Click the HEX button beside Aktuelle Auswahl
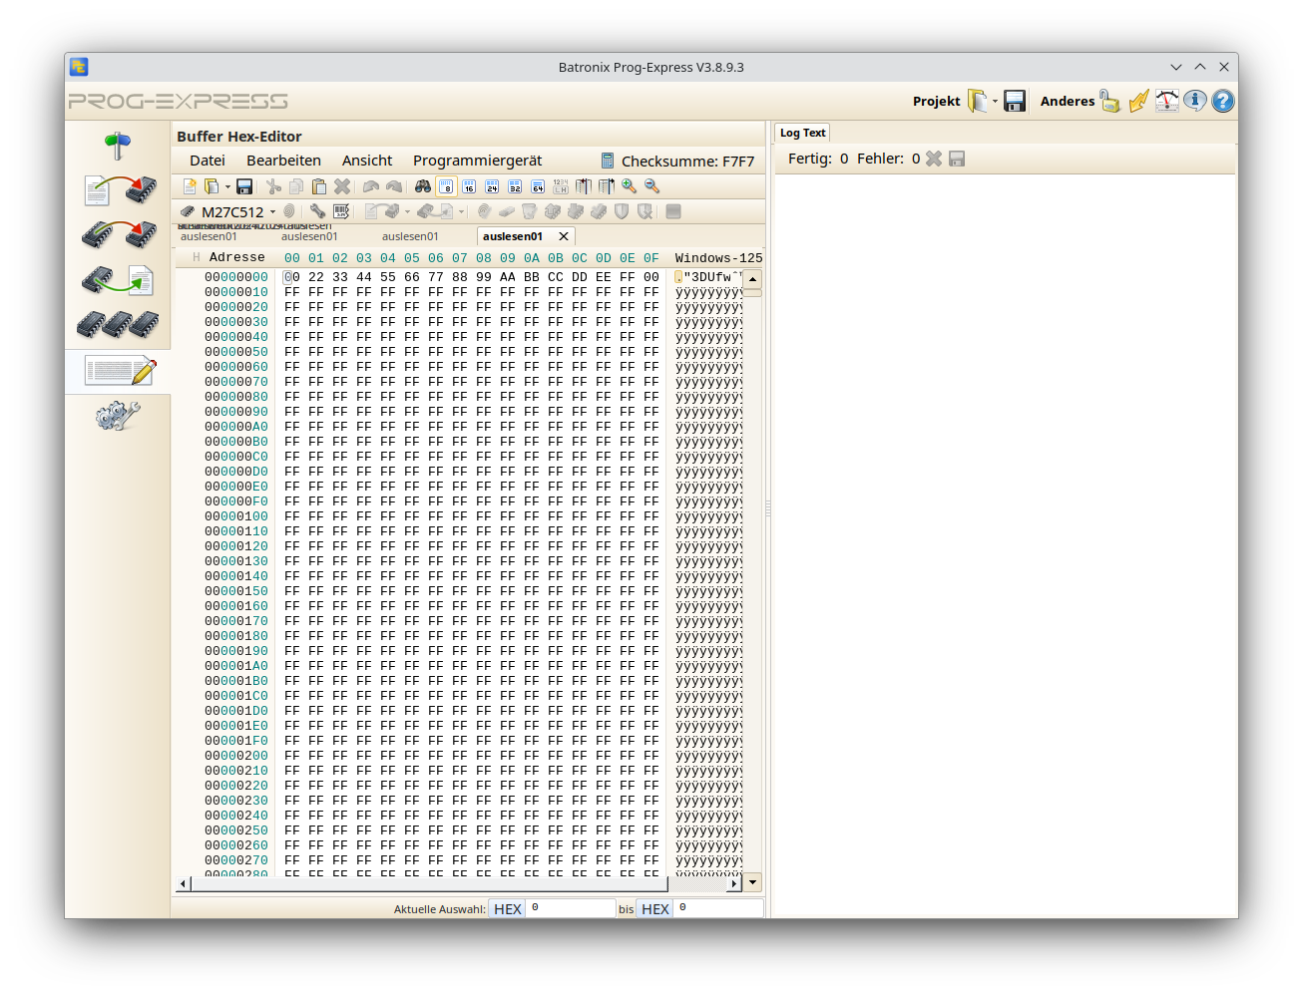 click(x=507, y=908)
